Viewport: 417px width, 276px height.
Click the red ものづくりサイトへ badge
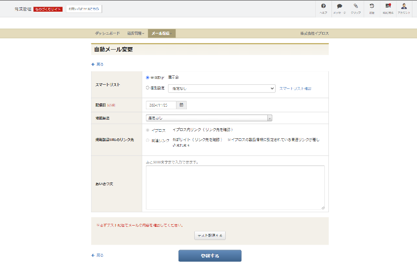click(x=48, y=9)
